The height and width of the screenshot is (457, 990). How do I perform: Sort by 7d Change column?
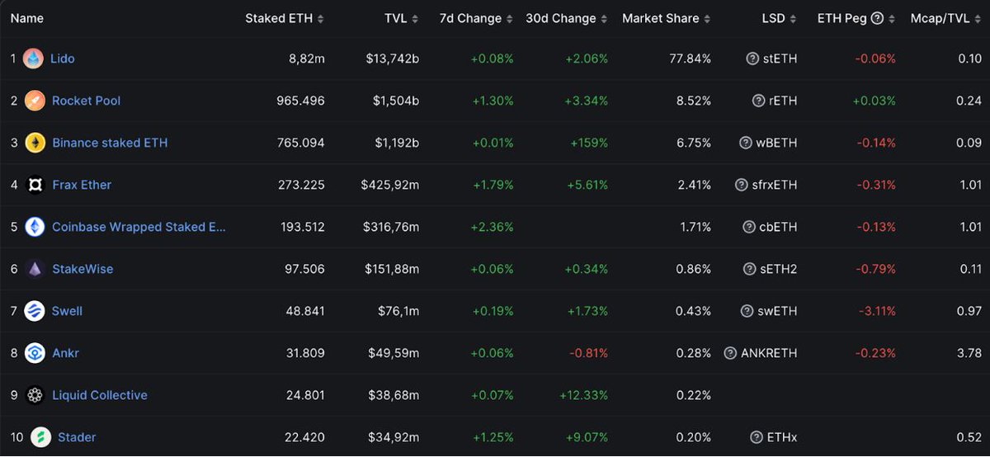coord(476,18)
